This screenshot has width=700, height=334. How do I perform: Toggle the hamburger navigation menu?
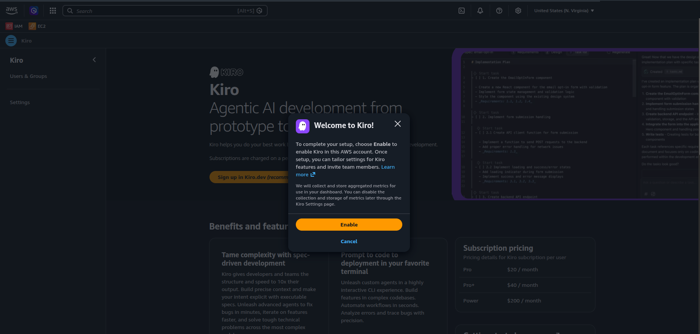pos(11,41)
